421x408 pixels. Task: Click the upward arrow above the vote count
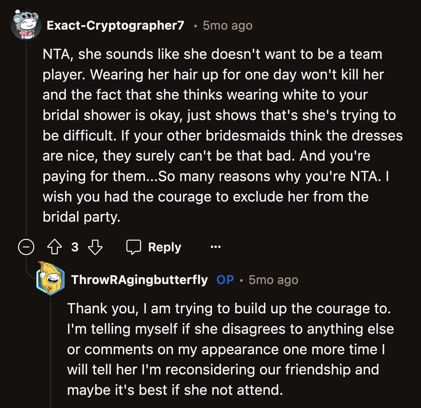point(54,247)
